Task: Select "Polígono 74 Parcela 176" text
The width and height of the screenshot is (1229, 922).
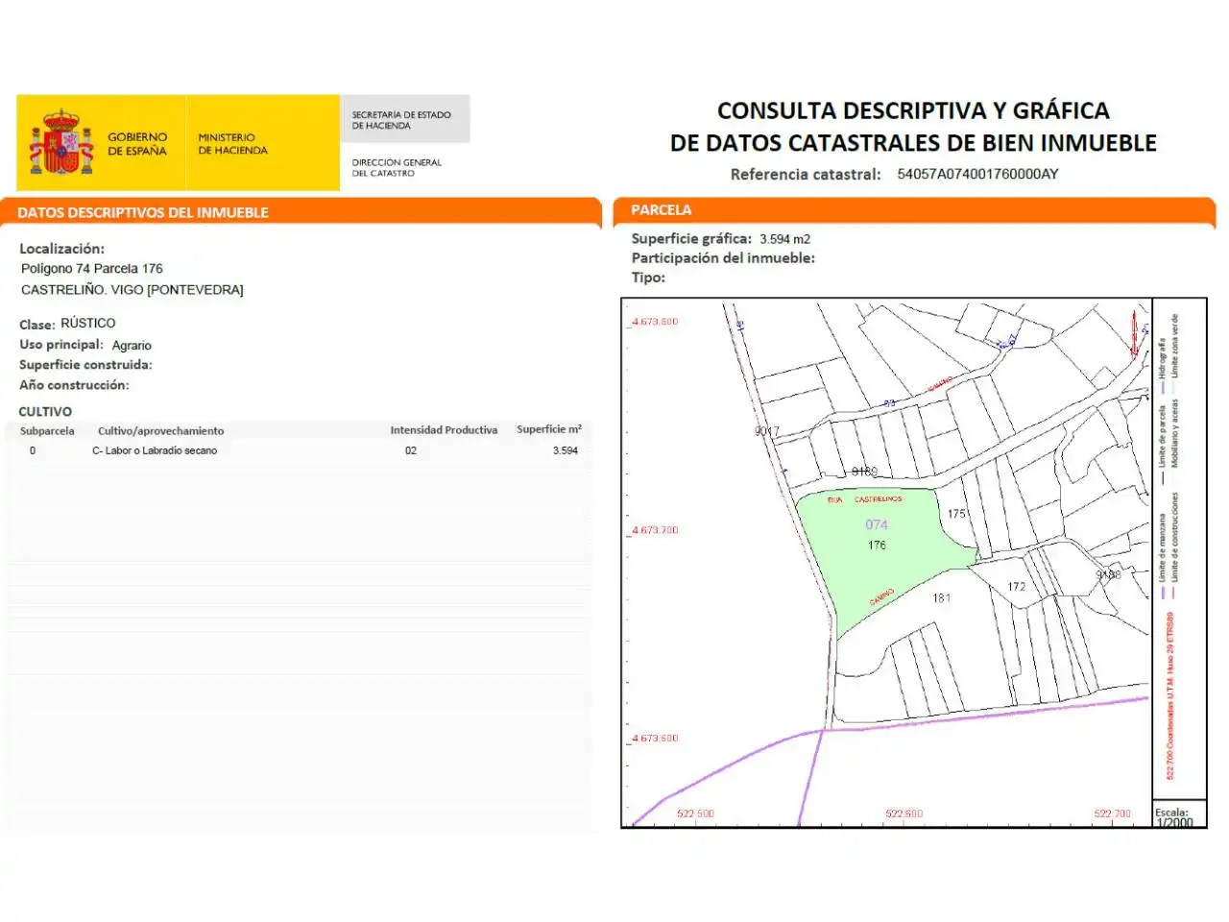Action: 92,269
